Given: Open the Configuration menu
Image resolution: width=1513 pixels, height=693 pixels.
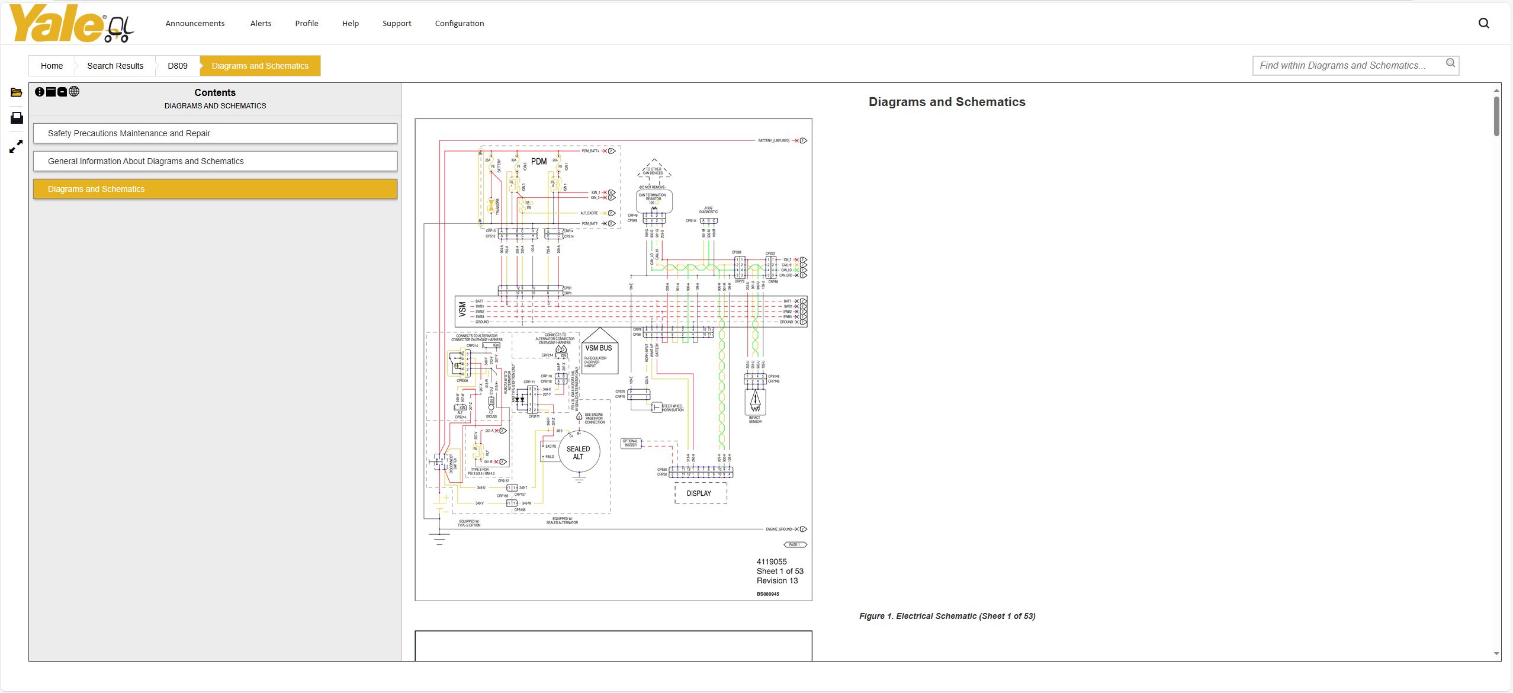Looking at the screenshot, I should coord(459,24).
